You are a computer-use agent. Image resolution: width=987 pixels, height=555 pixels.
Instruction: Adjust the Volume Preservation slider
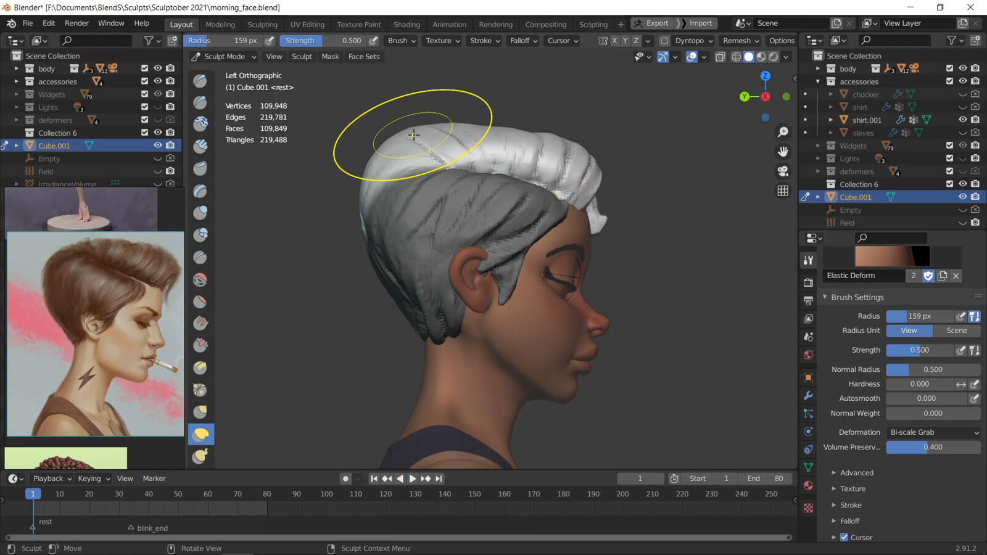pos(933,447)
